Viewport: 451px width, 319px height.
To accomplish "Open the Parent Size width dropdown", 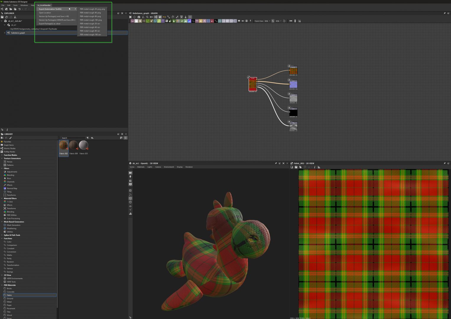I will (267, 21).
